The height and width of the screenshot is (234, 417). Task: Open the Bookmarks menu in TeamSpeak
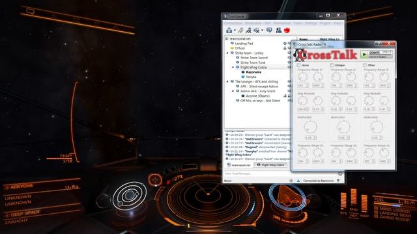(253, 23)
